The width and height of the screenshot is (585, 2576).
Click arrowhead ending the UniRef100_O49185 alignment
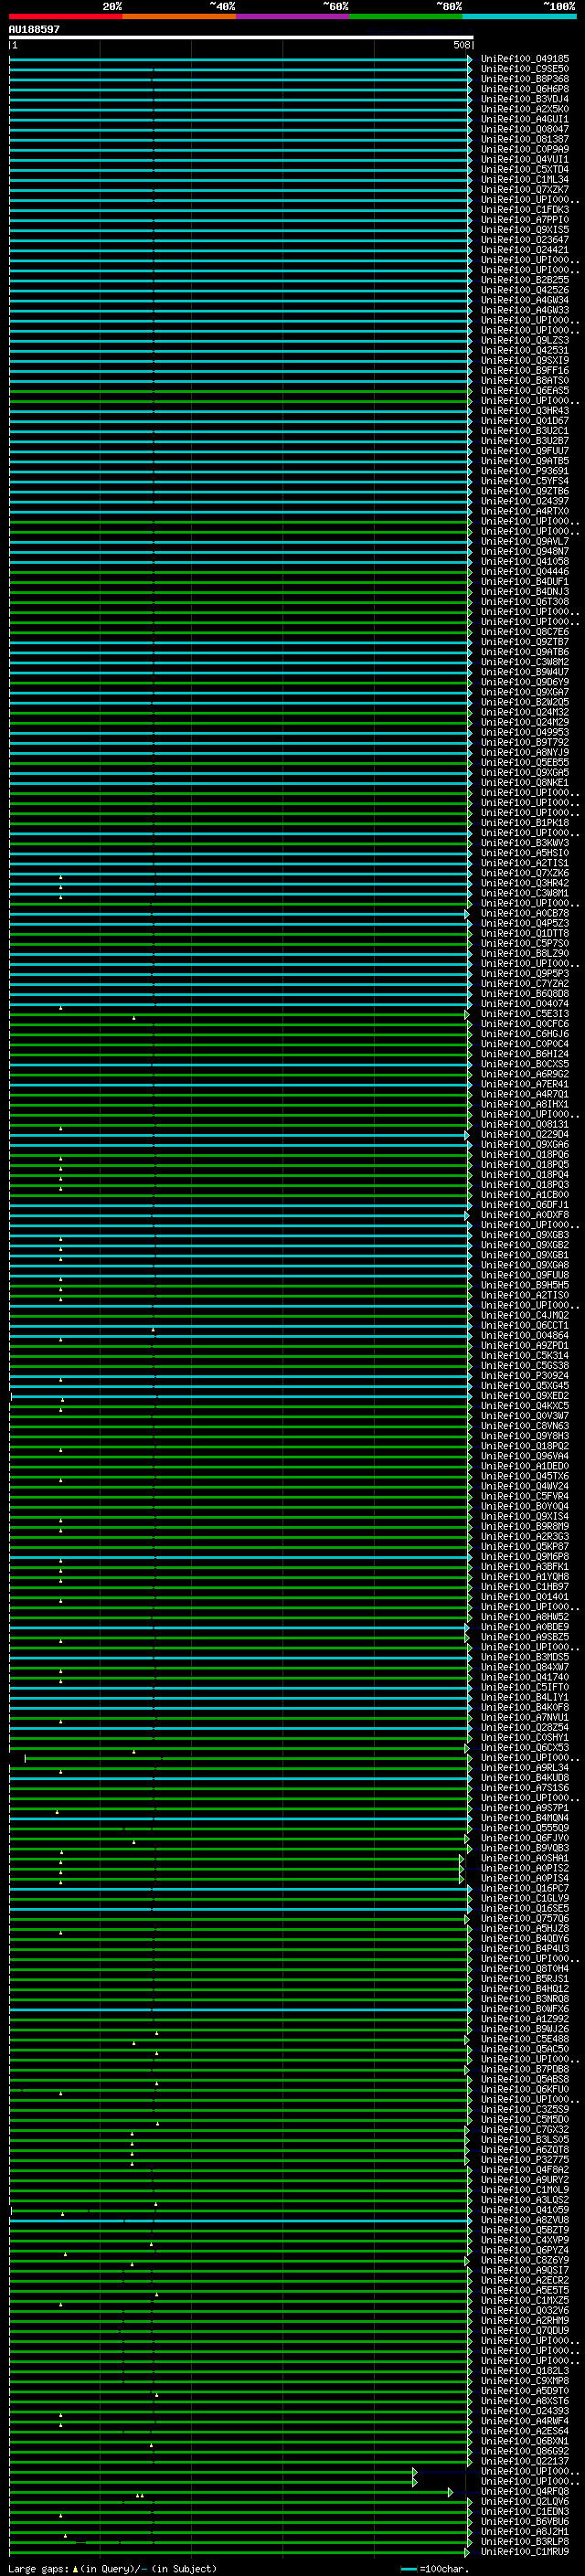pos(469,59)
